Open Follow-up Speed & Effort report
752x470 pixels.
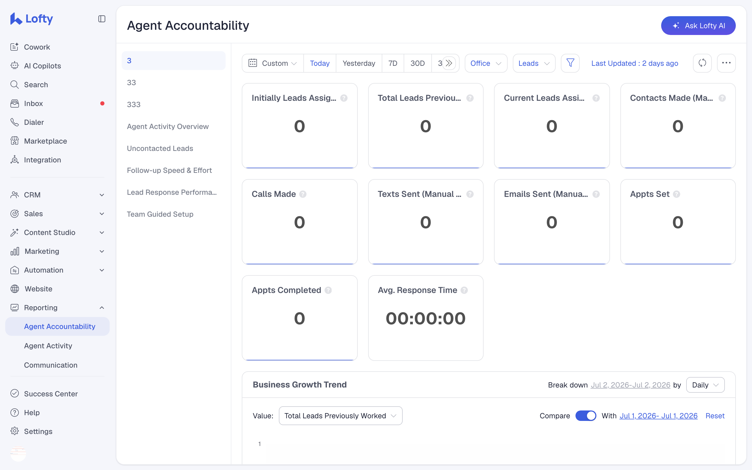pos(174,170)
